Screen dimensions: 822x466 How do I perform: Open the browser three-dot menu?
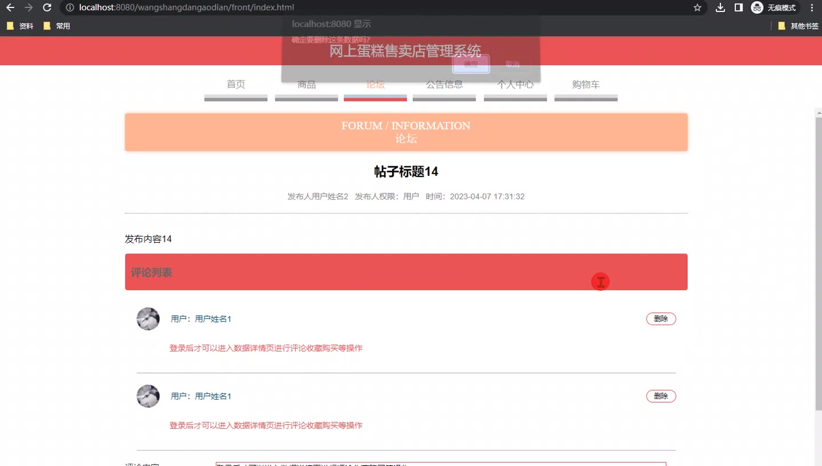click(812, 8)
